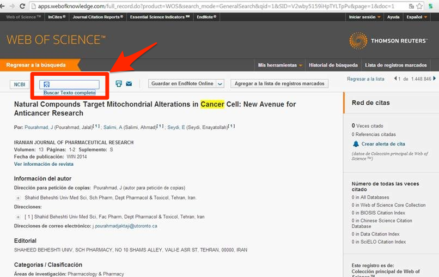Click the Red de citas heading
Screen dimensions: 439x277
(x=371, y=103)
